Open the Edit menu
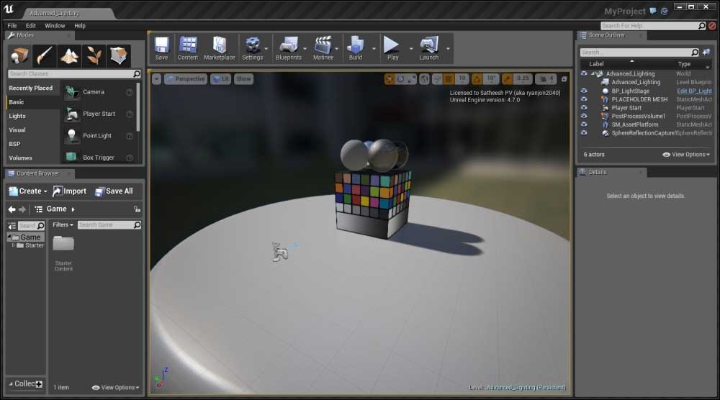Screen dimensions: 720x400 tap(31, 26)
